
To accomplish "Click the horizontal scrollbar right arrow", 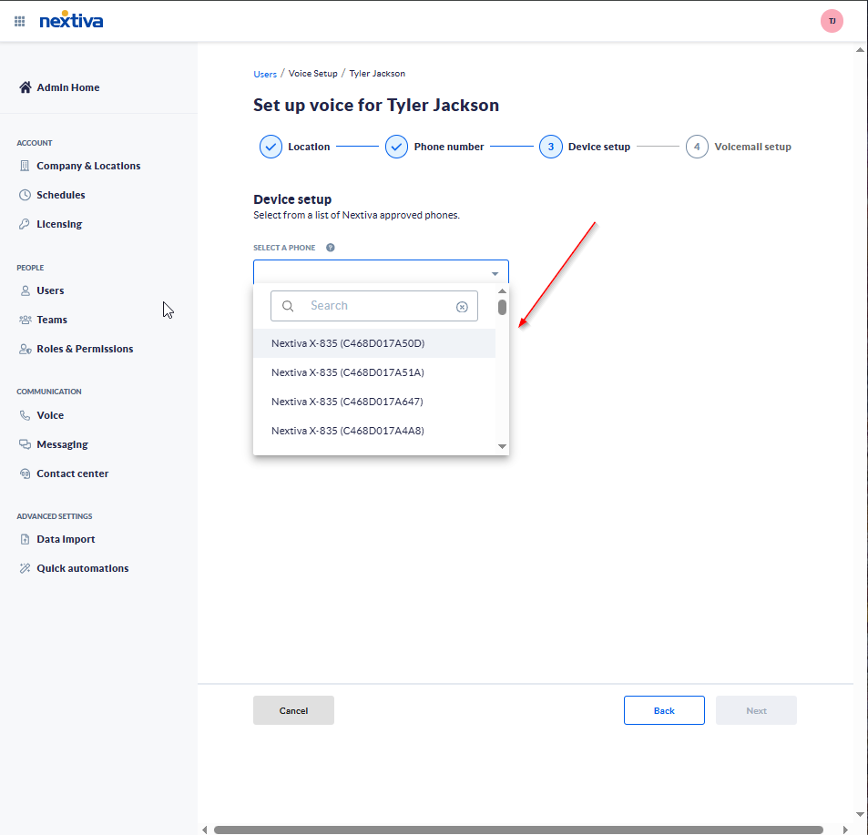I will tap(845, 830).
